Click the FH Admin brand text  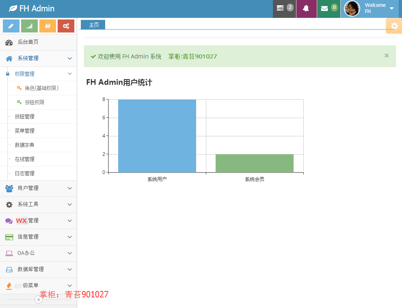(37, 9)
